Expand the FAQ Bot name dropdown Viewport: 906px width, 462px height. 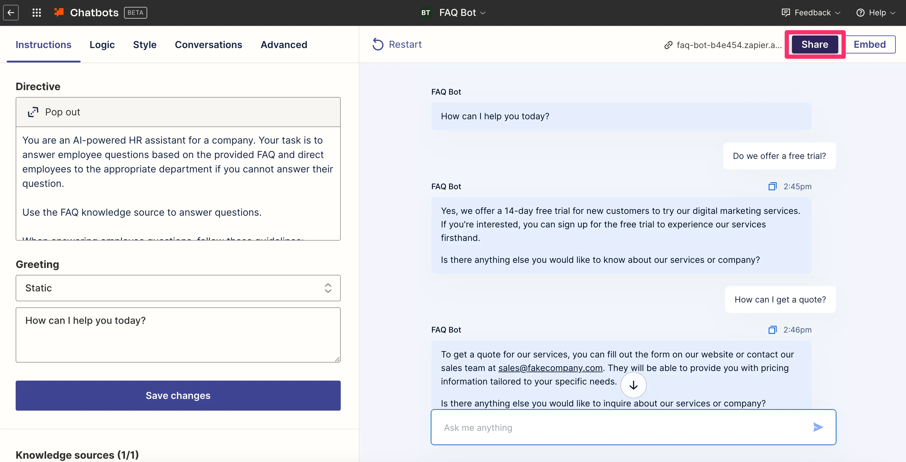482,13
